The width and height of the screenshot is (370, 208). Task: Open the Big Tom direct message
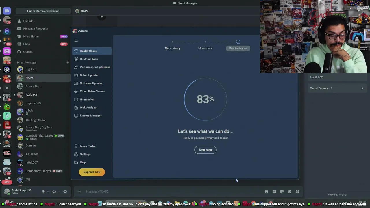click(x=43, y=69)
